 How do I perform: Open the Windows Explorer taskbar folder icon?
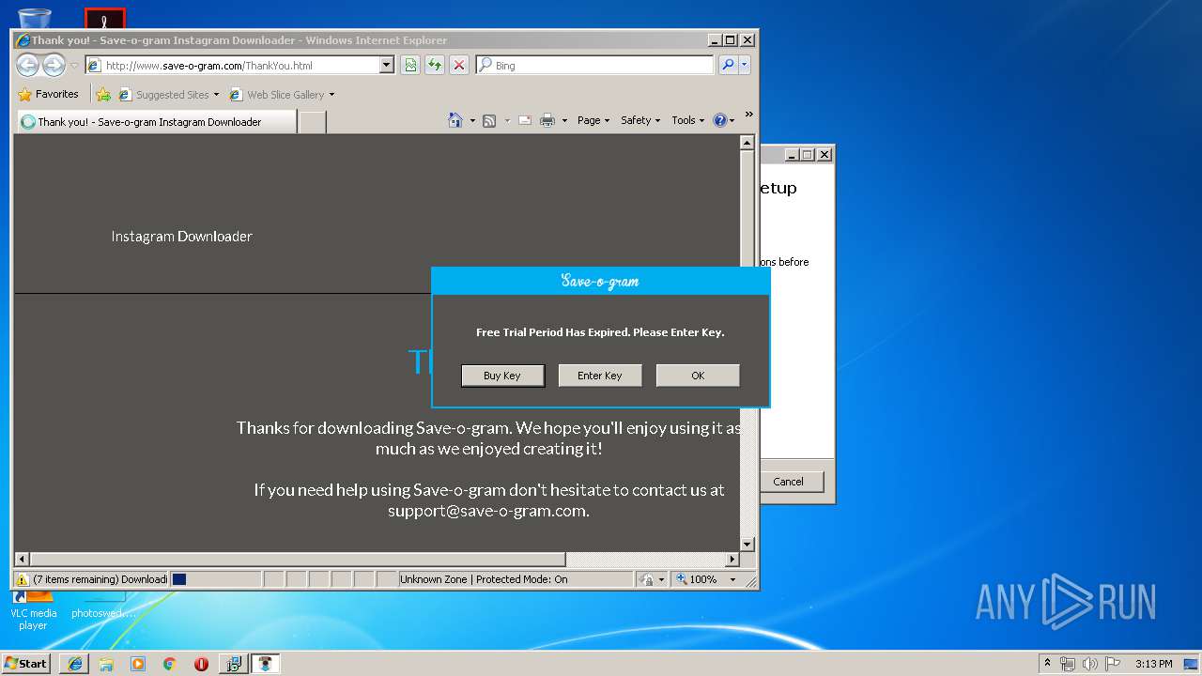pyautogui.click(x=106, y=664)
